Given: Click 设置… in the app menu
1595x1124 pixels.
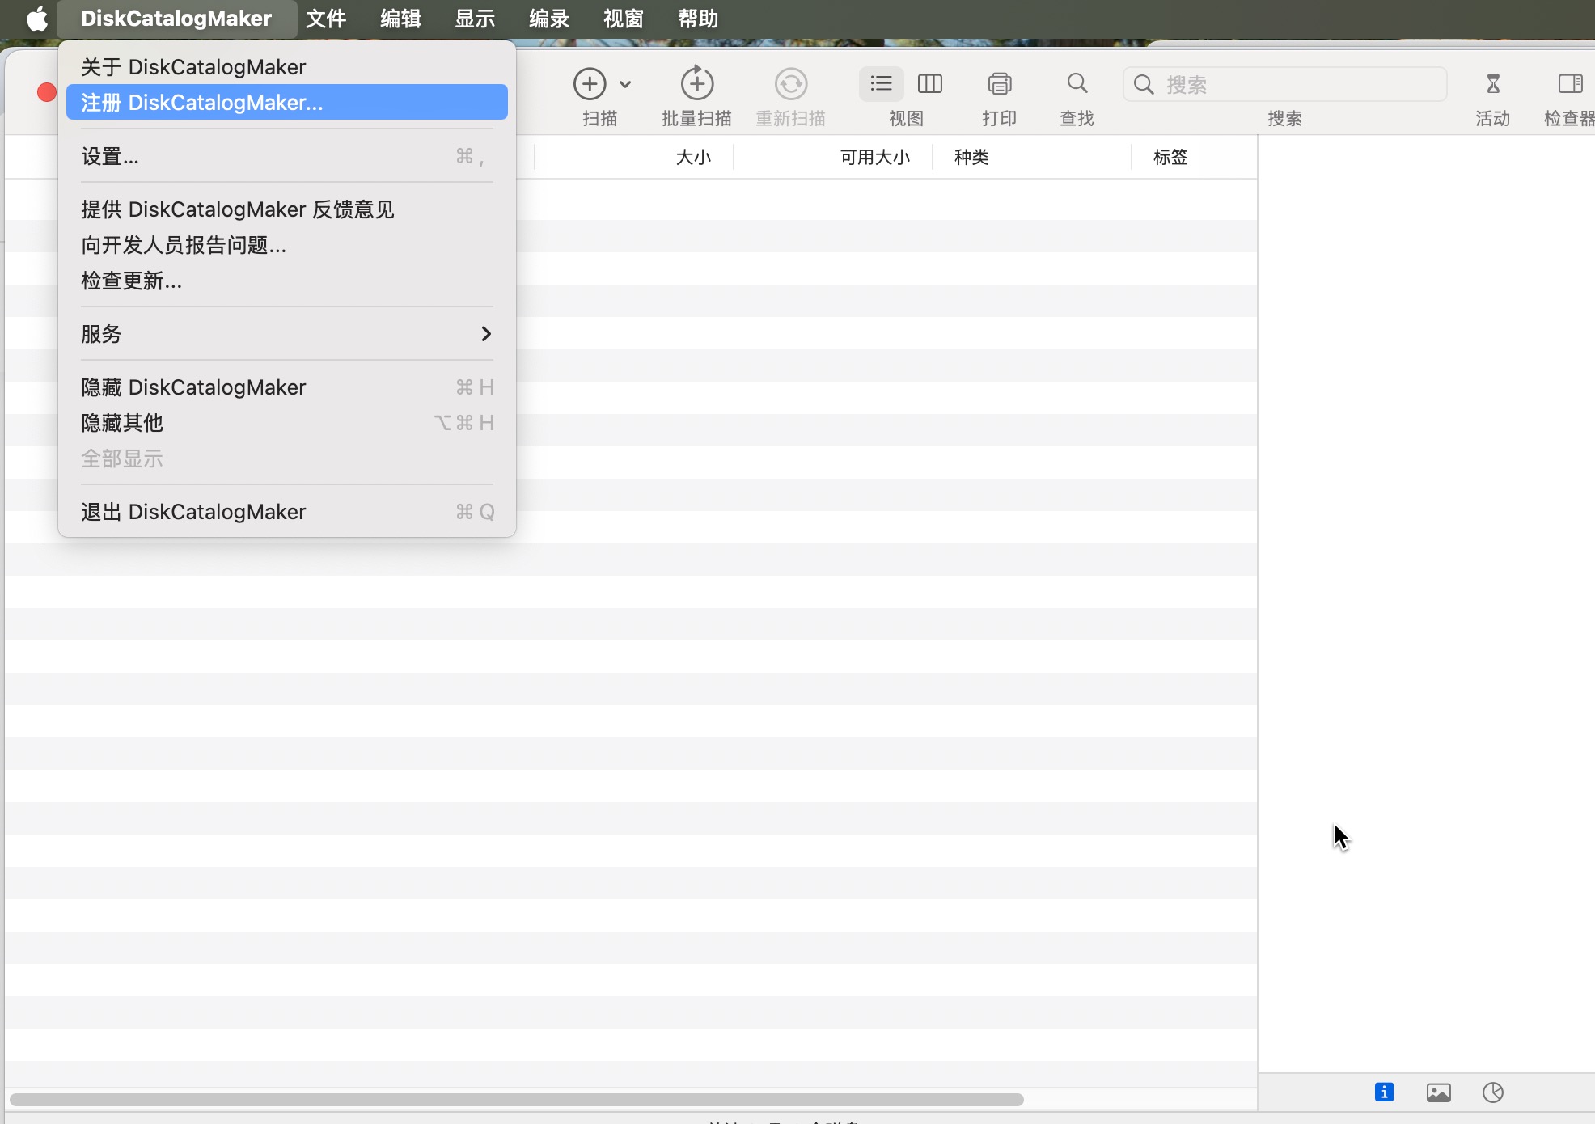Looking at the screenshot, I should tap(110, 156).
